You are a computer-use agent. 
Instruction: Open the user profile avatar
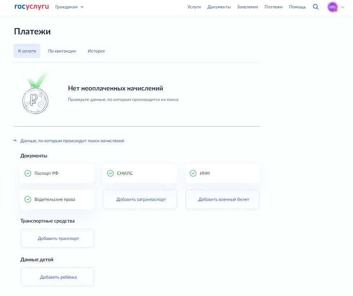332,7
